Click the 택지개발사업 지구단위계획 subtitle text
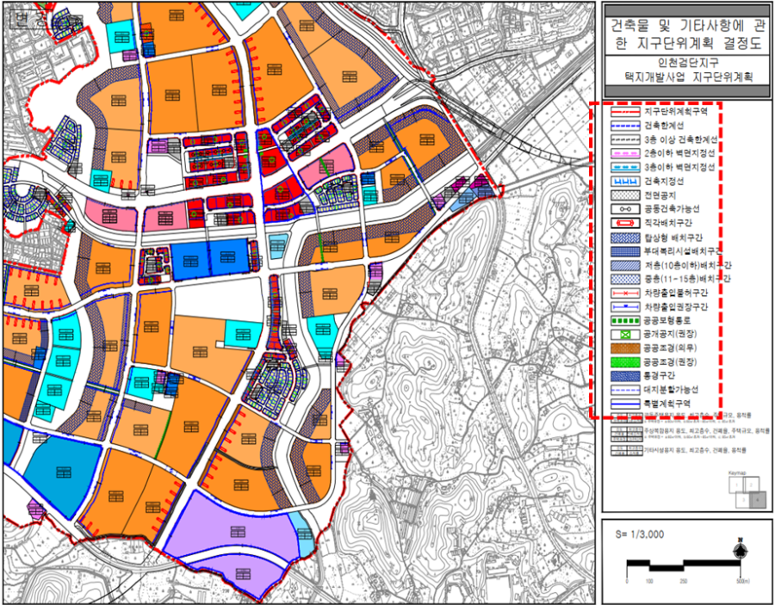 [687, 77]
